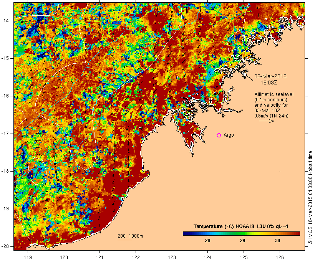Click the 120 longitude axis label
The image size is (315, 261).
[x=64, y=258]
